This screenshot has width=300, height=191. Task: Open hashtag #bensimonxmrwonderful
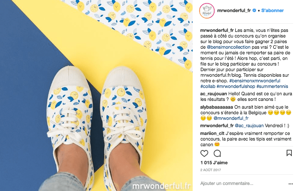click(255, 81)
